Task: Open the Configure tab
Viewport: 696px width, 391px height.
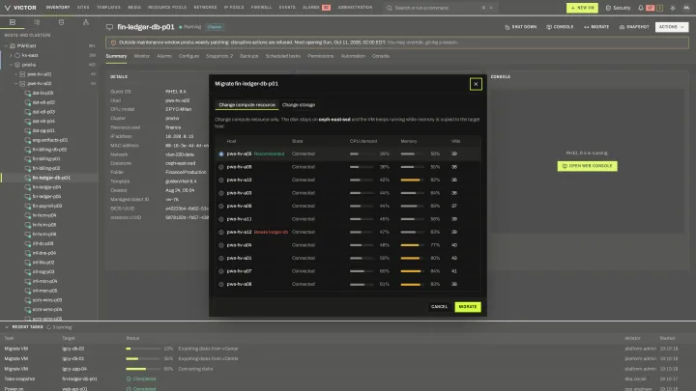Action: coord(188,56)
